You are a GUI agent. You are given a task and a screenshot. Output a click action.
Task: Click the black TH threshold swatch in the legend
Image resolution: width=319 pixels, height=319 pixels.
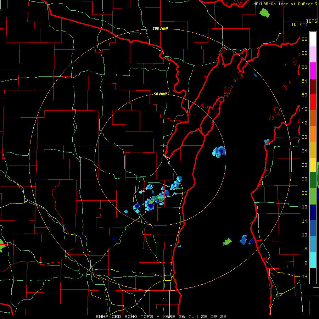pos(313,276)
